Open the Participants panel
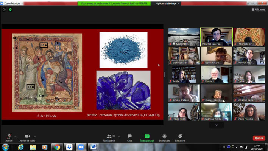 coord(109,138)
